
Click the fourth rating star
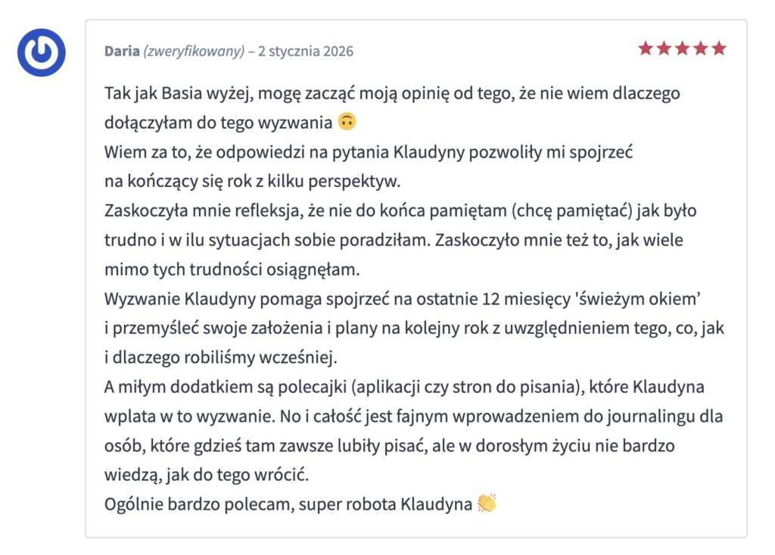701,49
